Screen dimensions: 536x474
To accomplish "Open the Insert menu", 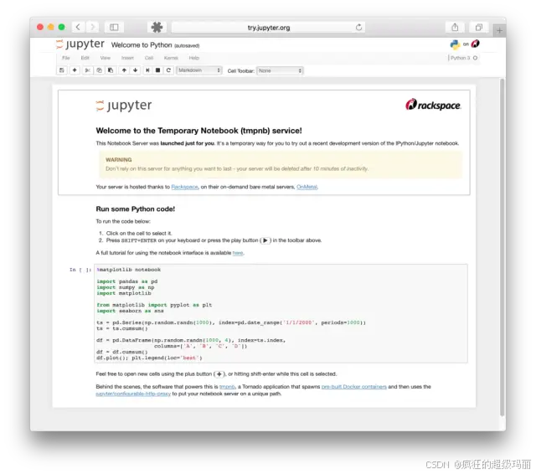I will 127,58.
